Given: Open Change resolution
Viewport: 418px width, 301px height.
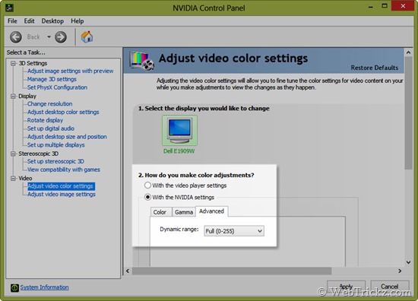Looking at the screenshot, I should coord(50,104).
